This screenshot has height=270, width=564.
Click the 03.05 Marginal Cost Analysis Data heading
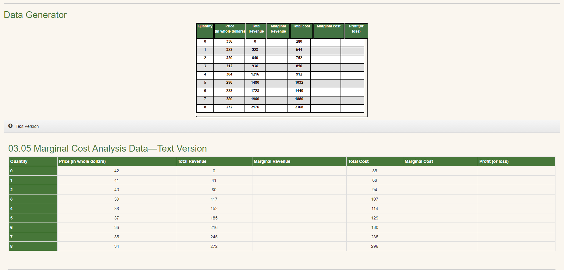click(x=107, y=148)
